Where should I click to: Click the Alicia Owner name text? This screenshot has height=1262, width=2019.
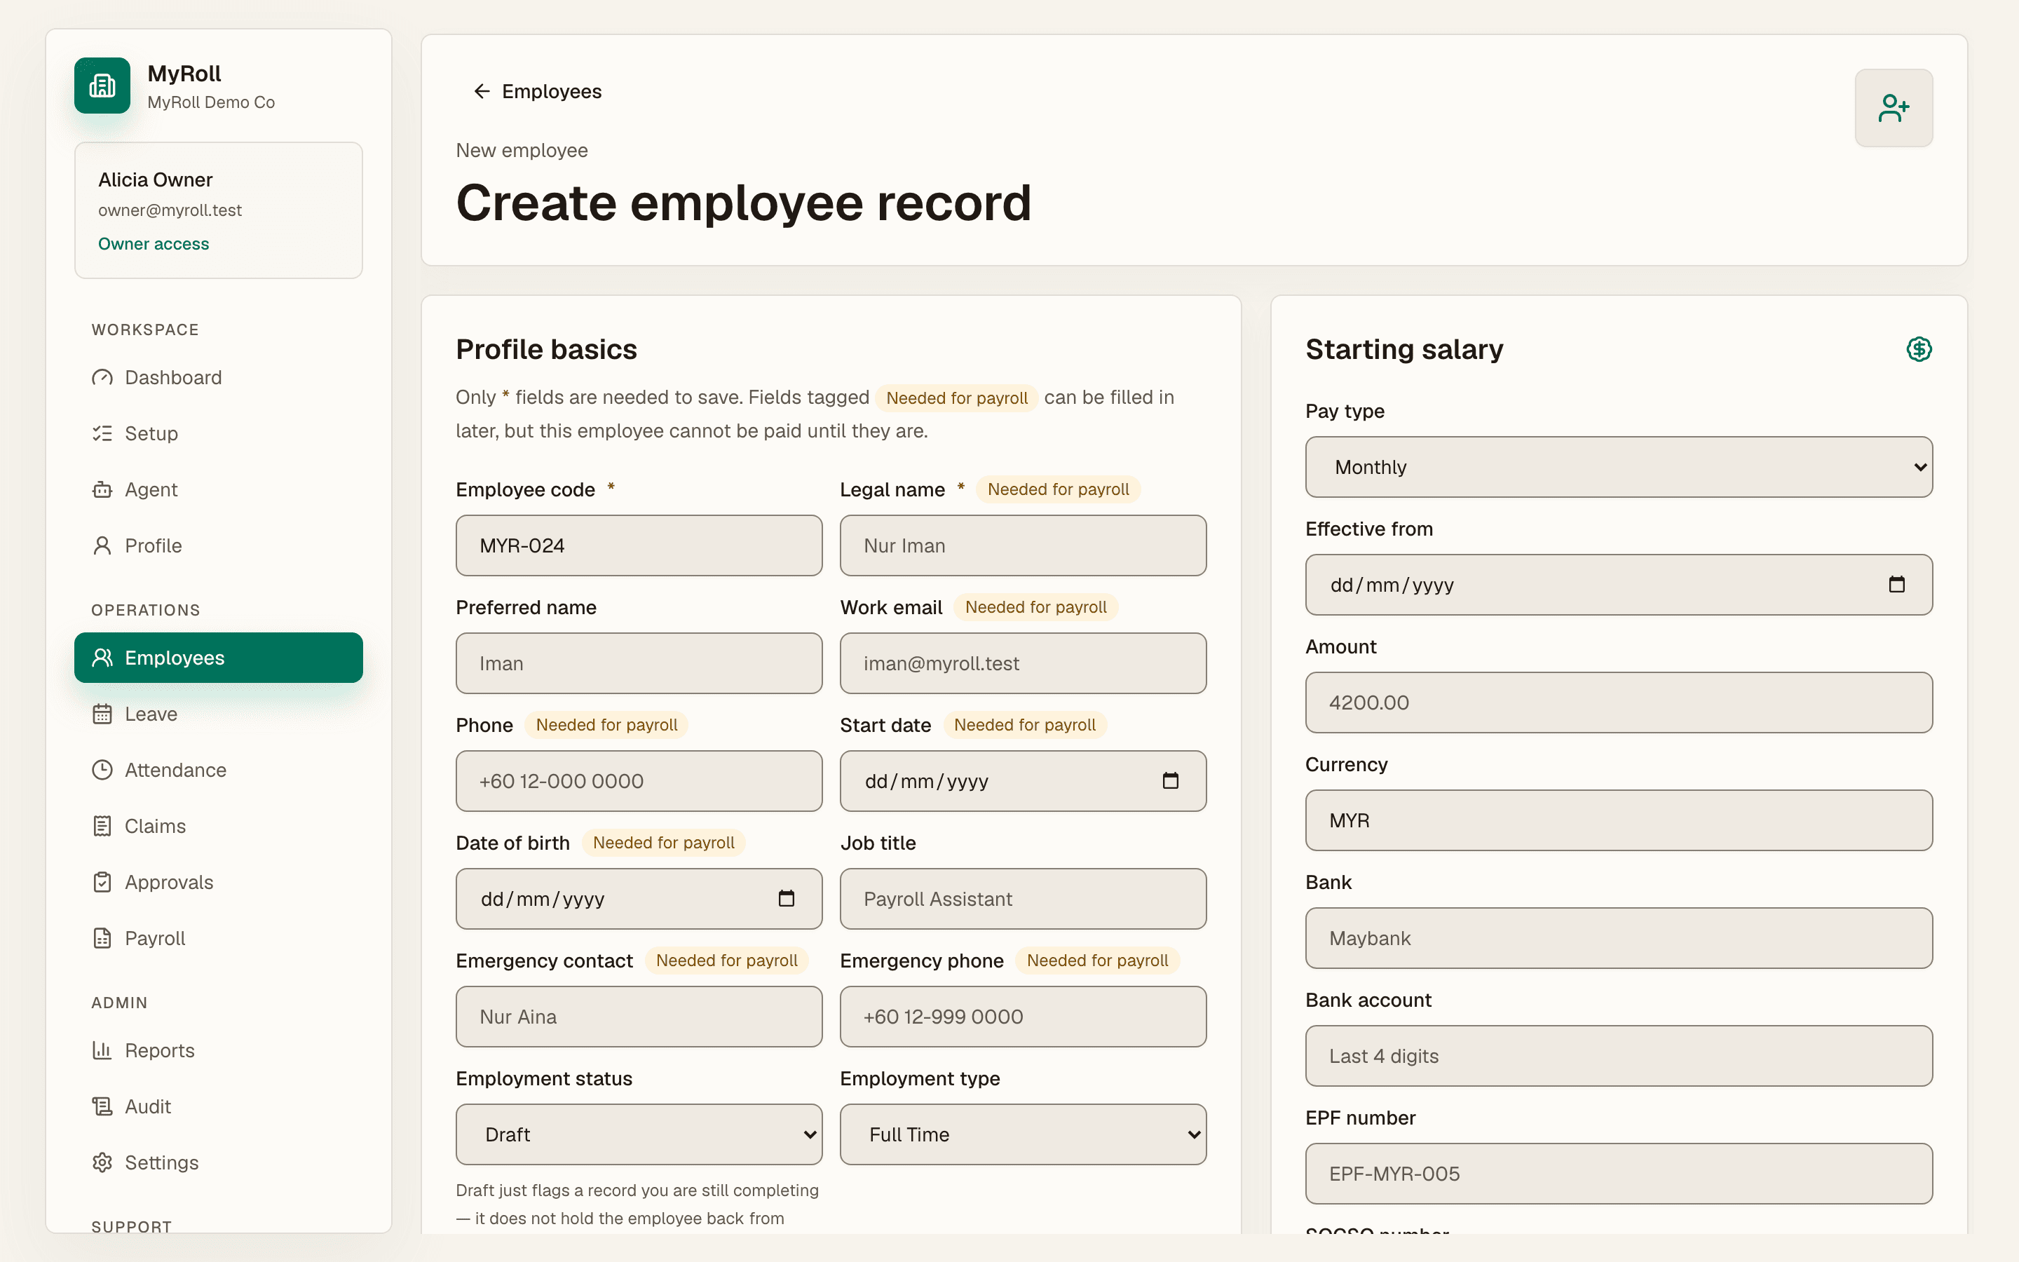(x=155, y=179)
